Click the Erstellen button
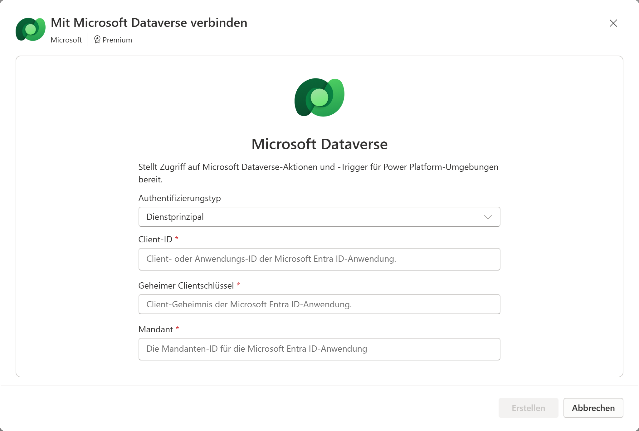 [528, 408]
